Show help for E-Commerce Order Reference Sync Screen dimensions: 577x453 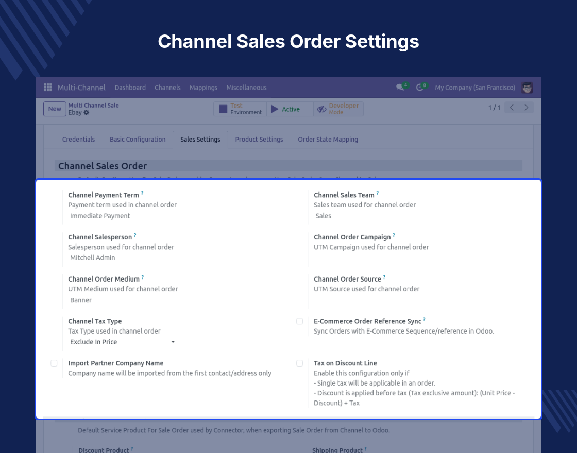pos(425,319)
